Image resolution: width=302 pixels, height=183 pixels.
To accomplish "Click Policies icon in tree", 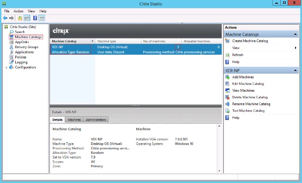I will pos(12,57).
